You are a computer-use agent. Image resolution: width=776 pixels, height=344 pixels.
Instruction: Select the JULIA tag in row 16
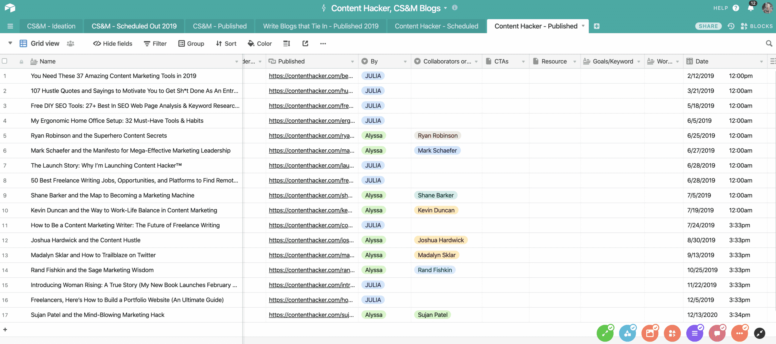pos(373,300)
